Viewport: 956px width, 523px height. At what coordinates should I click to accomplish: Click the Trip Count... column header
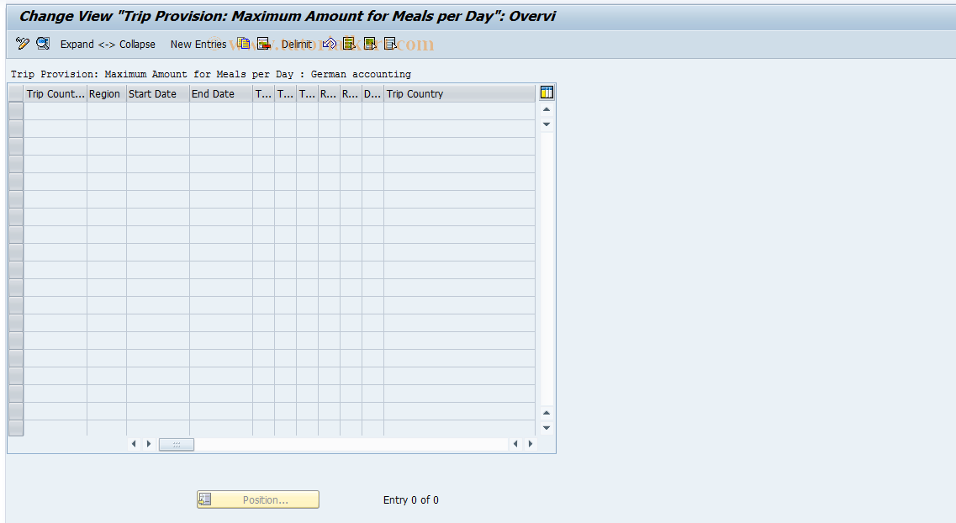pyautogui.click(x=55, y=94)
